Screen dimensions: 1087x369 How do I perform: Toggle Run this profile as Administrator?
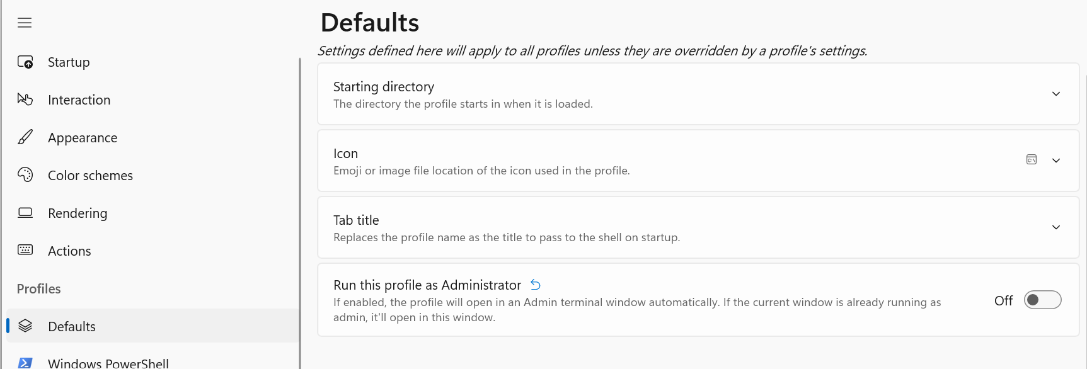tap(1042, 300)
